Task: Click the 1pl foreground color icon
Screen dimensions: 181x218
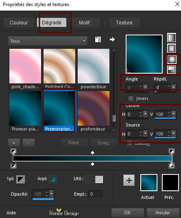Action: point(21,179)
